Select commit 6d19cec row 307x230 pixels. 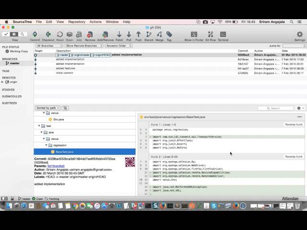coord(170,59)
